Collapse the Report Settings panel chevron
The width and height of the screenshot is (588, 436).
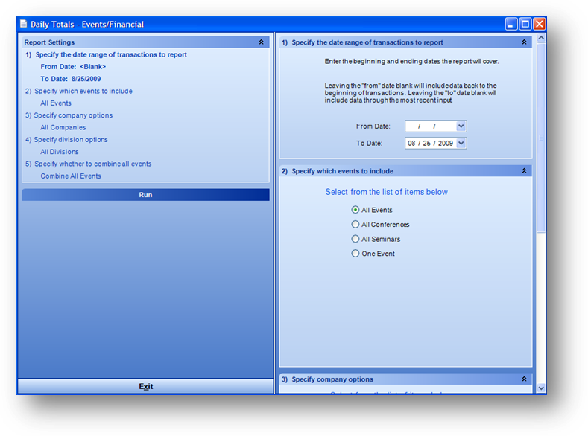(261, 42)
